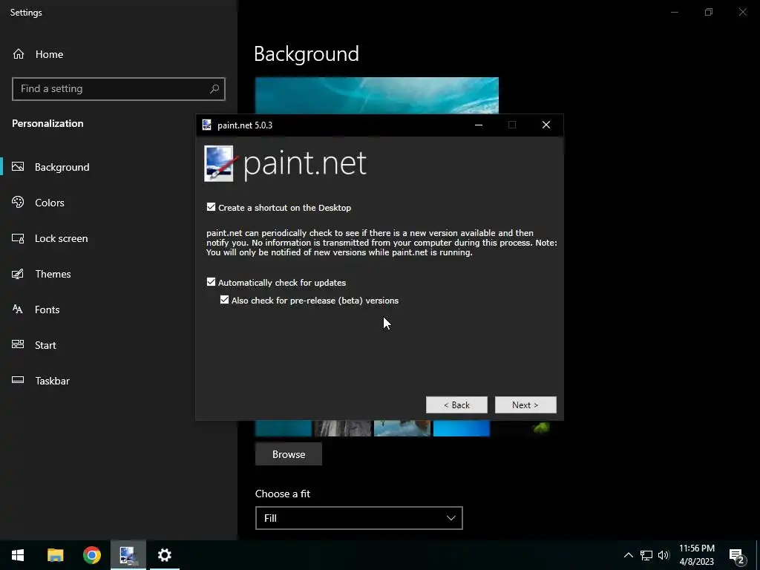The image size is (760, 570).
Task: Close the paint.net installer dialog
Action: (546, 125)
